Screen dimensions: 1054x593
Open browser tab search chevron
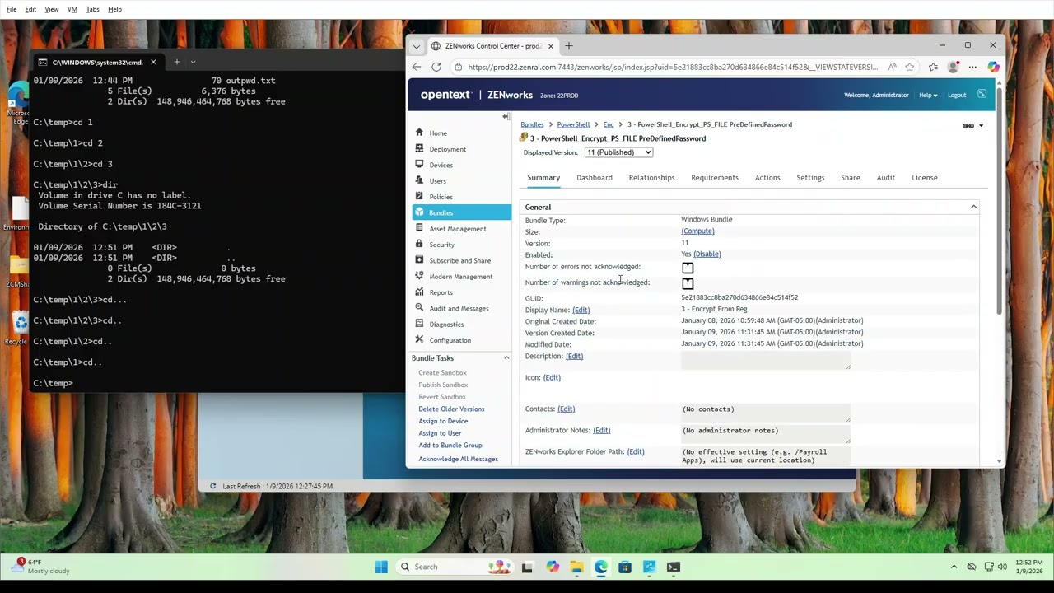pyautogui.click(x=417, y=46)
